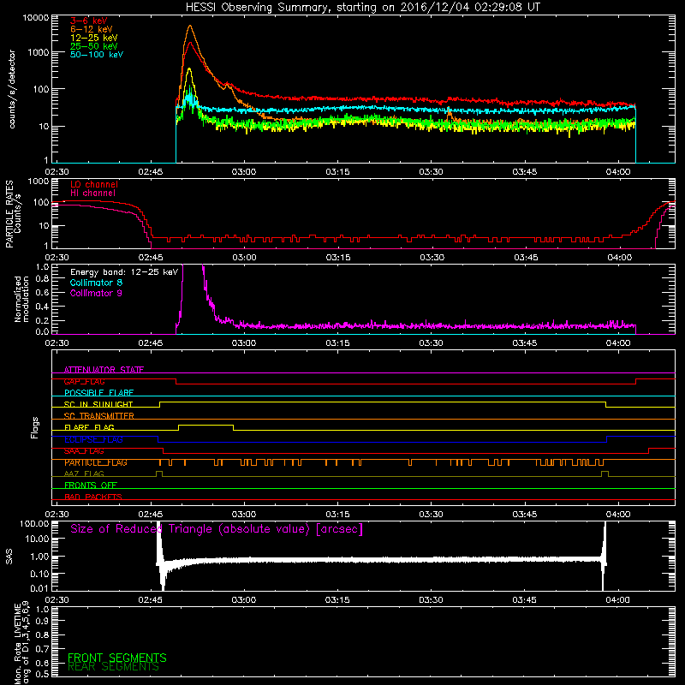Screen dimensions: 685x685
Task: Click the 100.00 tick on SAS axis
Action: click(x=34, y=523)
